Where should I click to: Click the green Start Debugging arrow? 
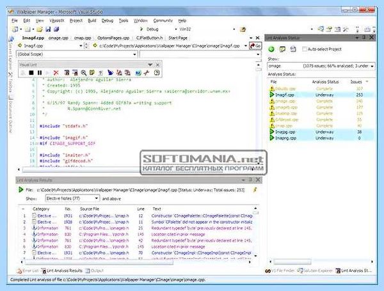pos(141,29)
